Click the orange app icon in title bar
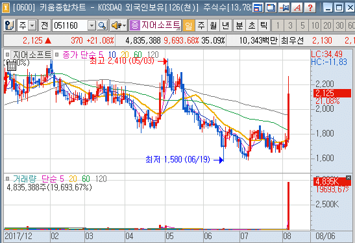Image resolution: width=355 pixels, height=243 pixels. [x=6, y=8]
